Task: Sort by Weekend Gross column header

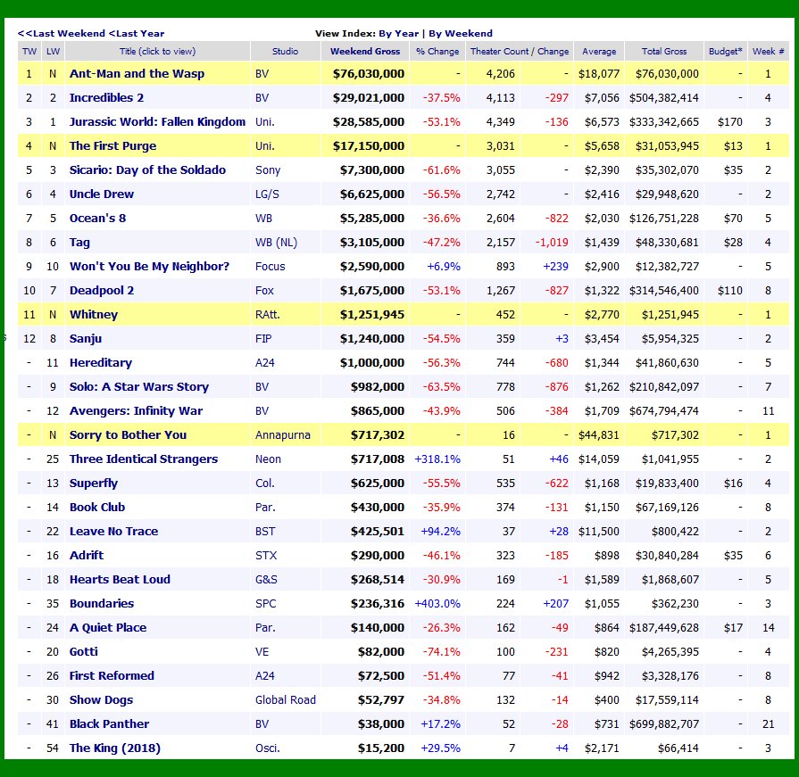Action: pos(365,52)
